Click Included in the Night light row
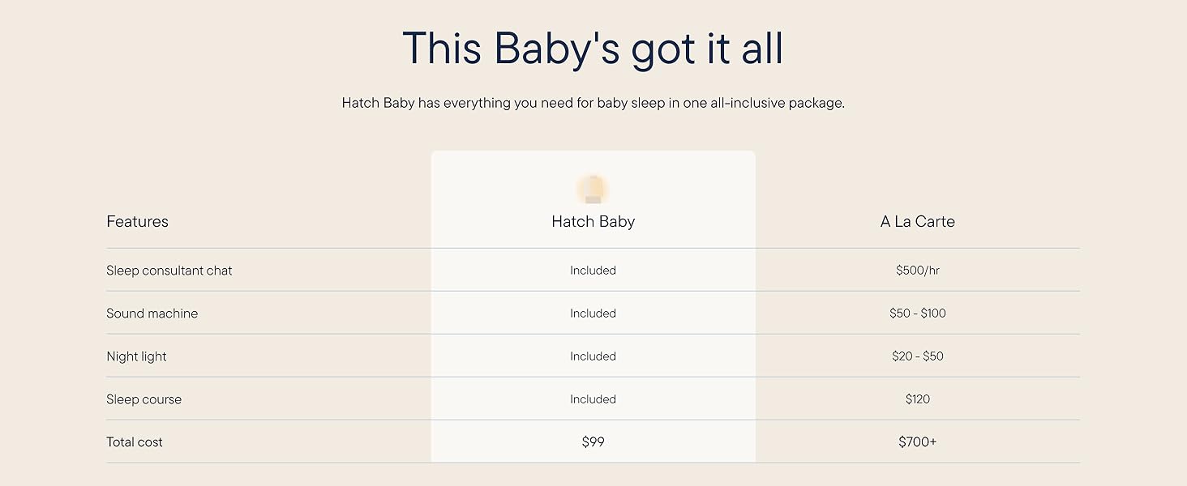This screenshot has width=1187, height=486. pos(593,356)
